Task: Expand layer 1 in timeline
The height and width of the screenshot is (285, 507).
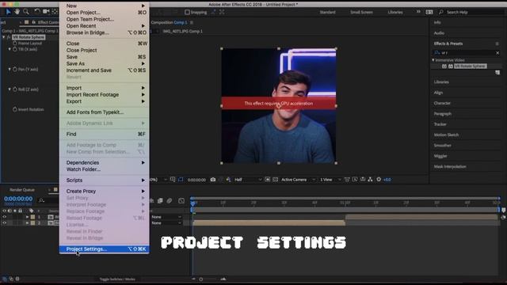Action: coord(28,217)
